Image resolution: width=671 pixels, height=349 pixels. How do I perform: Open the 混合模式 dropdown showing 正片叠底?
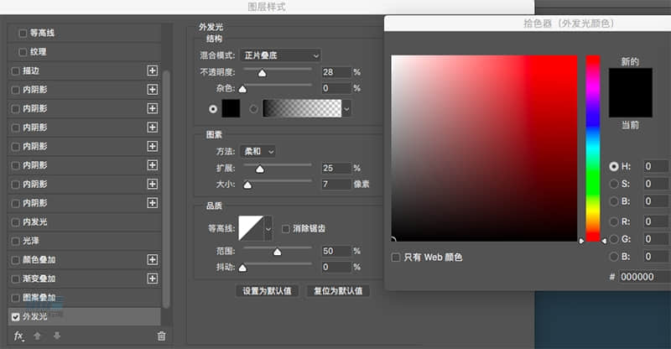[x=280, y=55]
